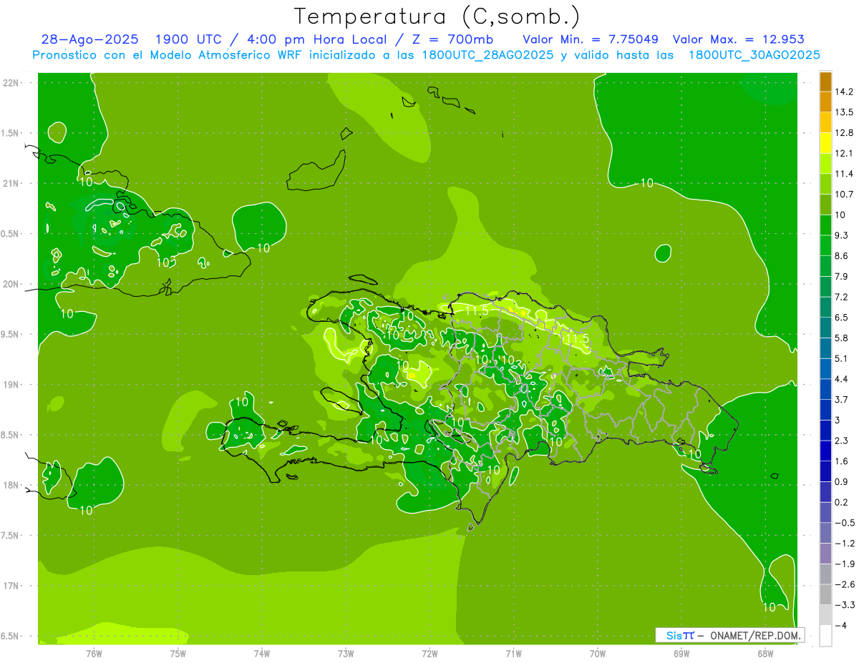Click the 75W longitude axis label
Screen dimensions: 859x663
[x=178, y=653]
